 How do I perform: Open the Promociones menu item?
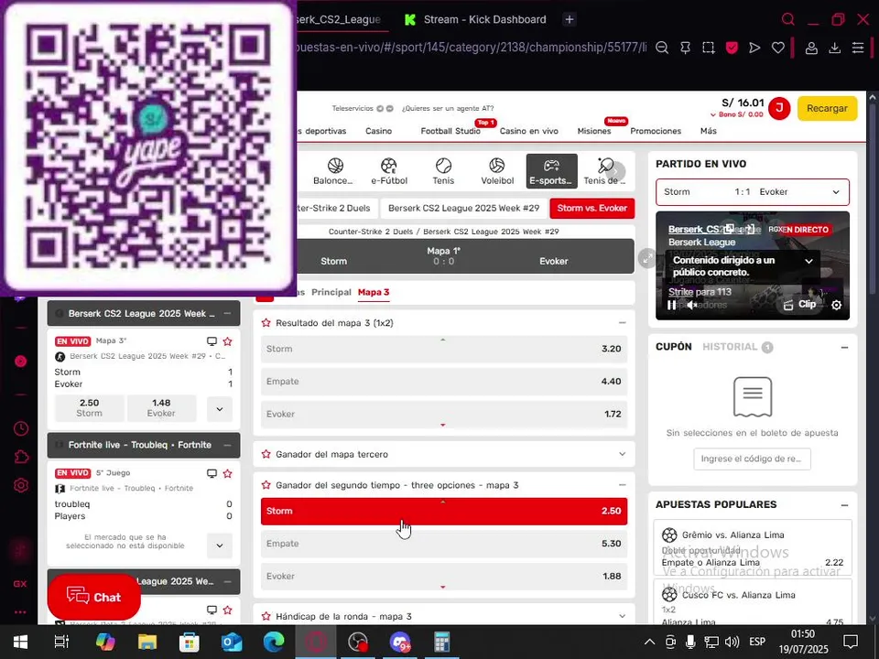pos(656,131)
